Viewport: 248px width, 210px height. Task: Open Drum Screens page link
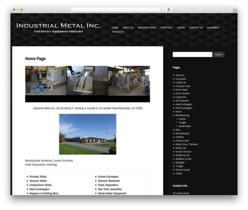[183, 93]
